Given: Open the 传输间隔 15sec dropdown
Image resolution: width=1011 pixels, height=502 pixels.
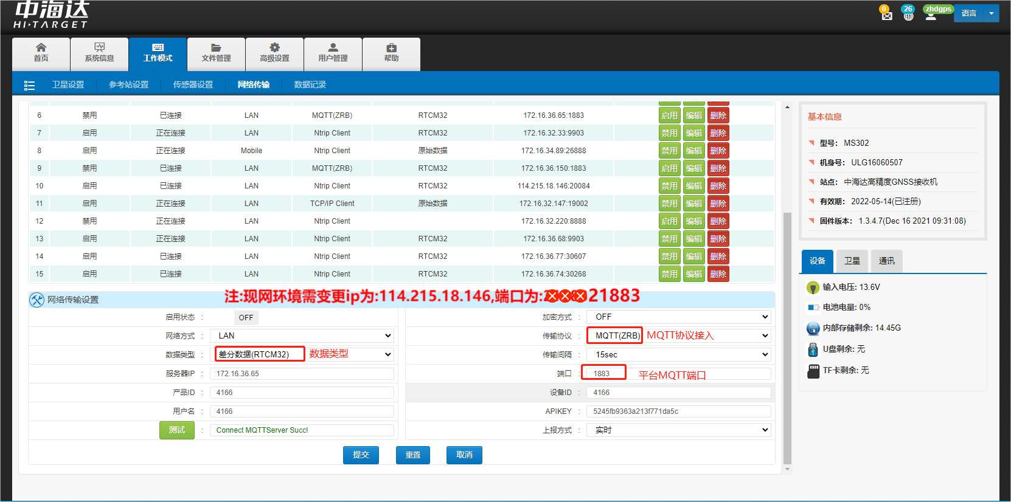Looking at the screenshot, I should click(678, 355).
